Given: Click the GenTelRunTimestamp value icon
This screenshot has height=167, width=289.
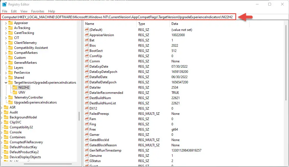Looking at the screenshot, I should tap(87, 150).
